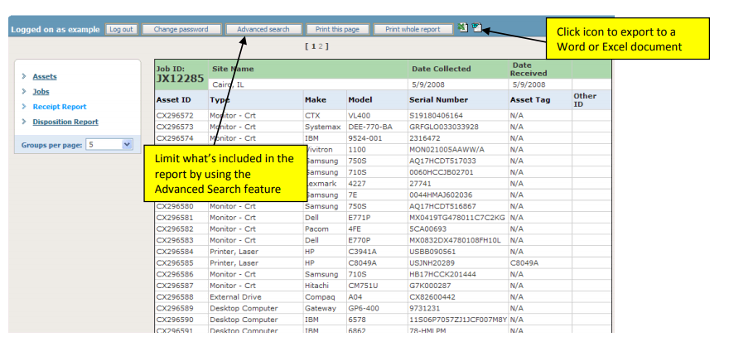
Task: Open the Jobs sidebar link
Action: (41, 91)
